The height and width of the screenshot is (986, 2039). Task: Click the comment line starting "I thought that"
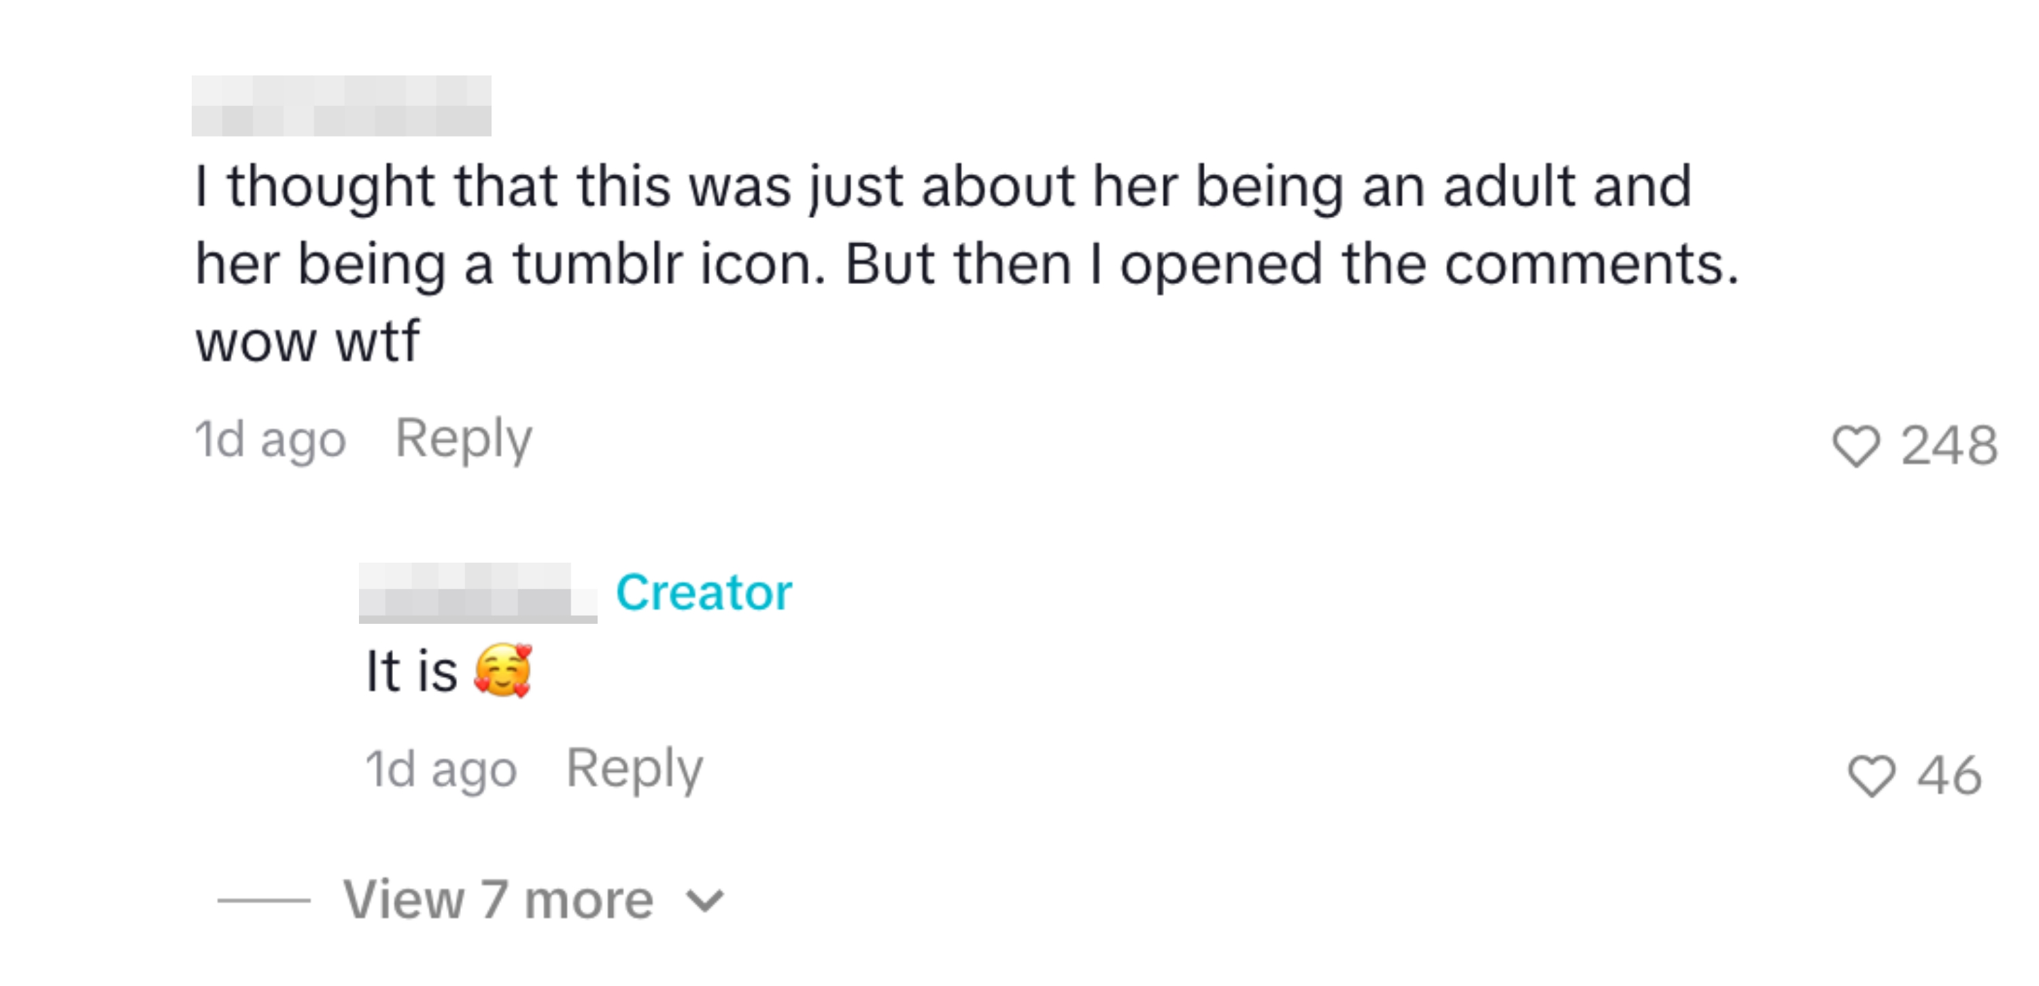pyautogui.click(x=942, y=187)
